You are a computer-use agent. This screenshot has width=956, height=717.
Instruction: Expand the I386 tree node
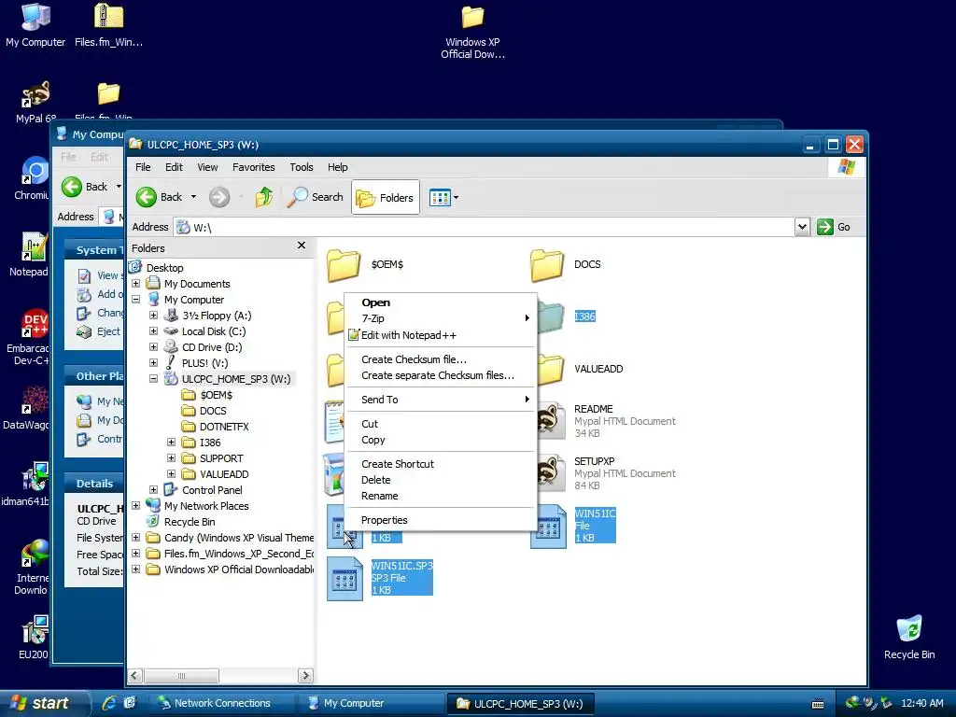coord(172,442)
